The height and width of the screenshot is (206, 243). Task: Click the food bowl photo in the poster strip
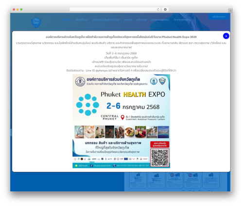(x=129, y=132)
